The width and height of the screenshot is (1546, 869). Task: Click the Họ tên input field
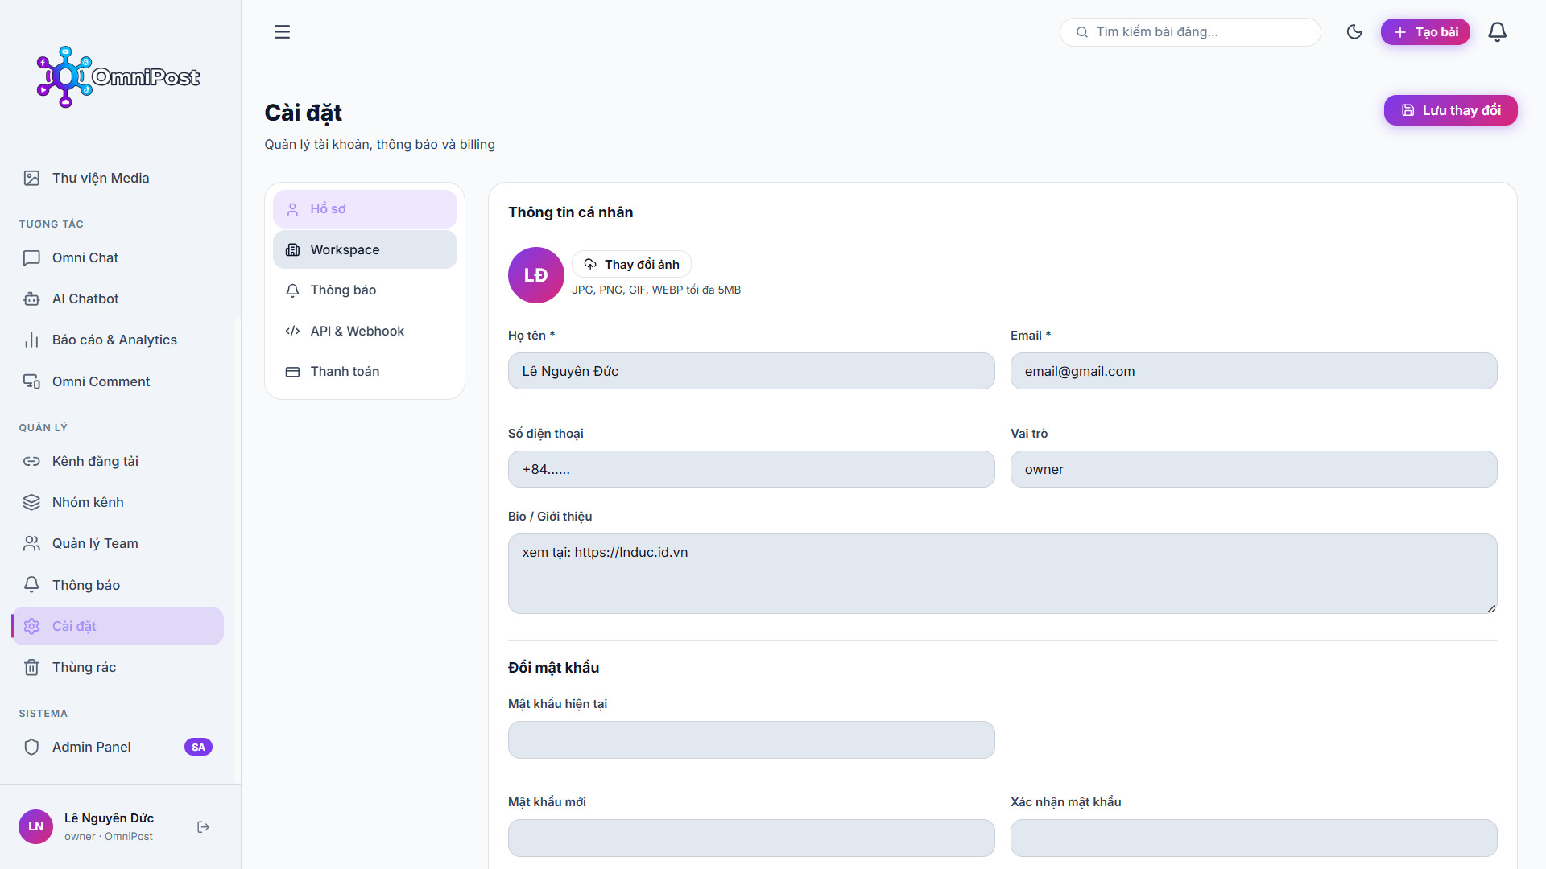[751, 372]
